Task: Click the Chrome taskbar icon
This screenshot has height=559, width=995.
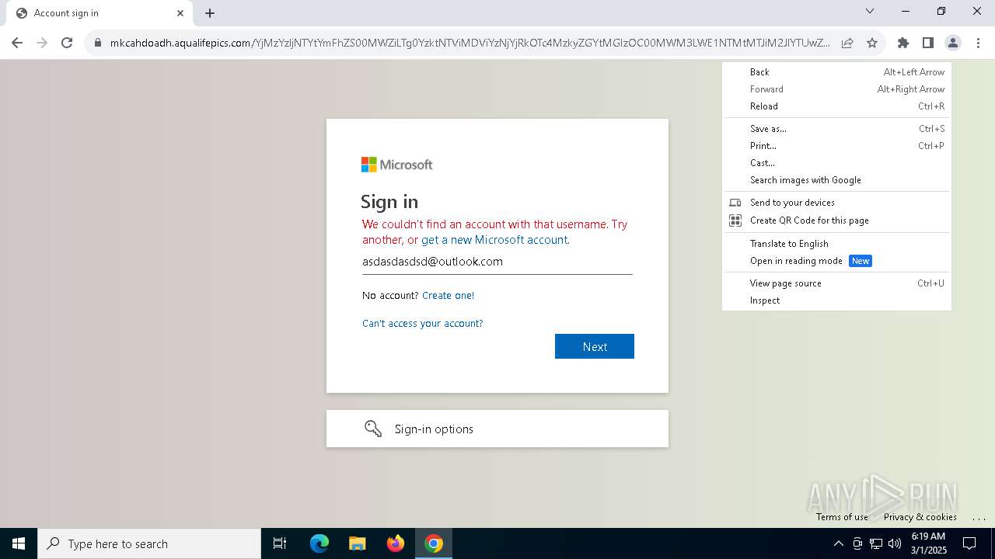Action: (433, 543)
